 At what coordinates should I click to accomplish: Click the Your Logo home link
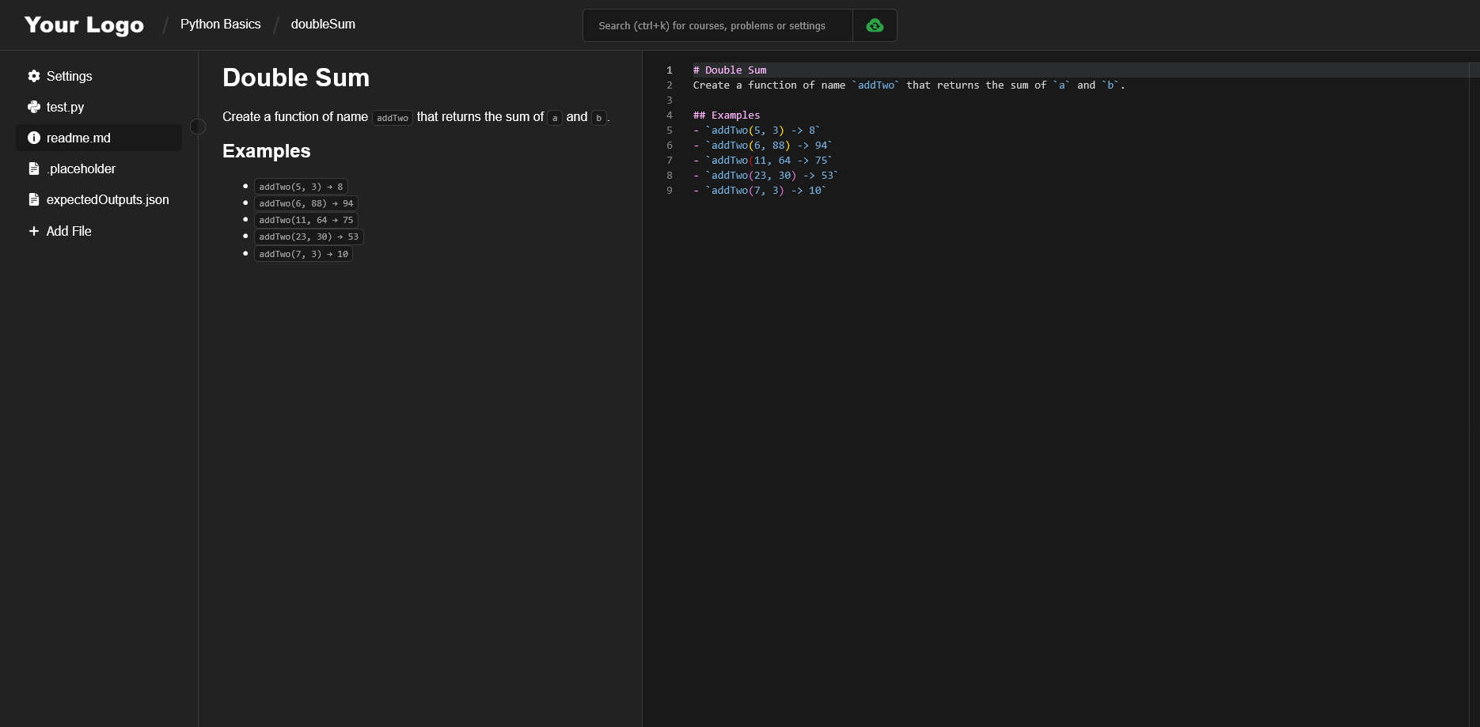tap(84, 25)
